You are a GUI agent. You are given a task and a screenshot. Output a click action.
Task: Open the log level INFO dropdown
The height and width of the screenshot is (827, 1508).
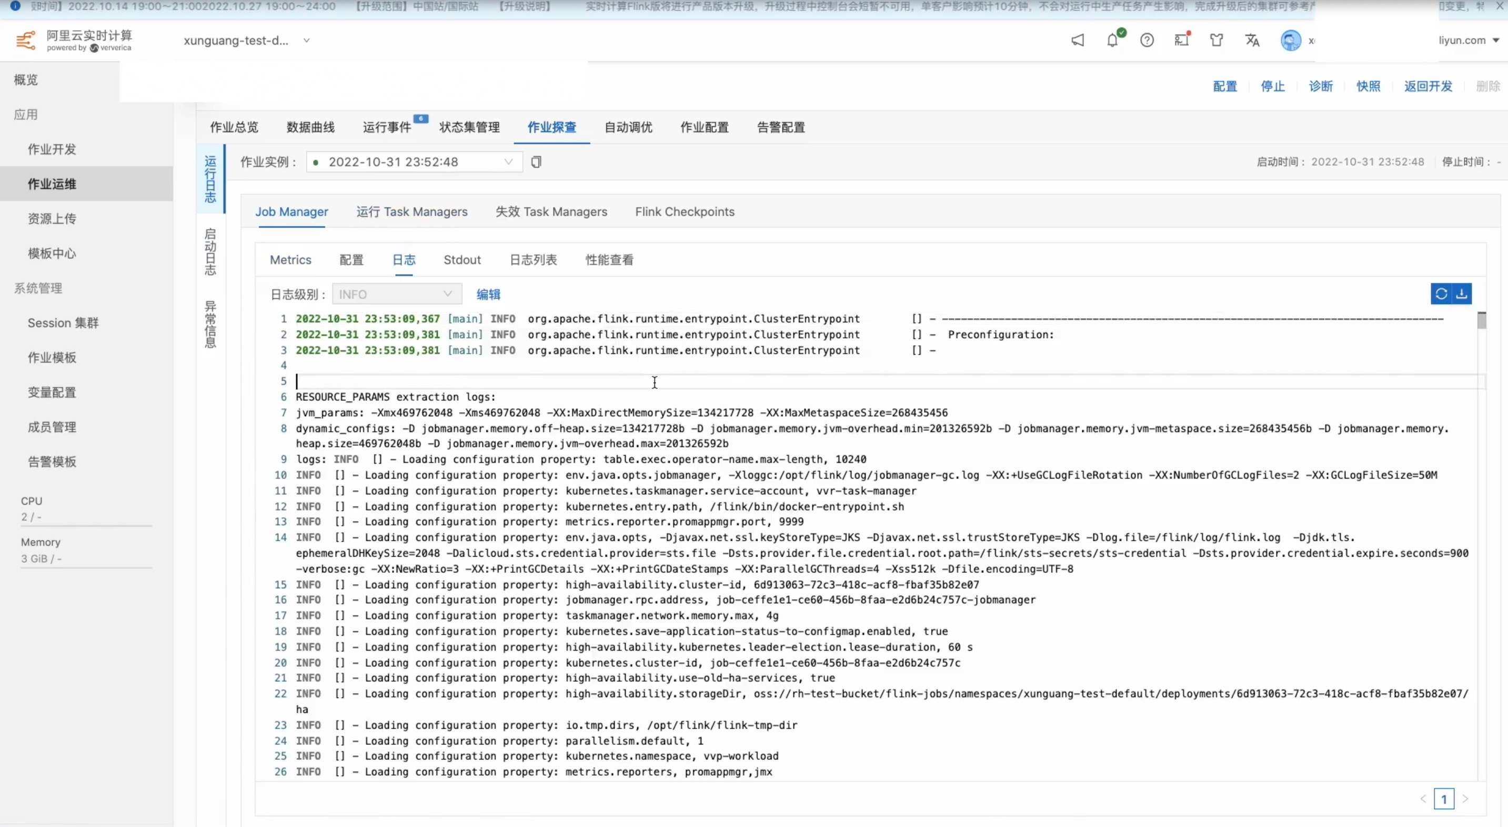pos(396,295)
